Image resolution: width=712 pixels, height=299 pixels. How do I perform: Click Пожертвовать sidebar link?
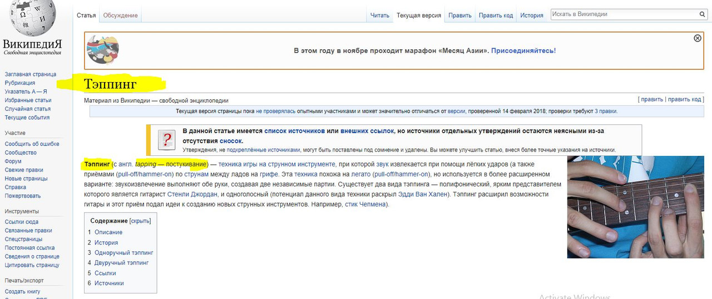pos(23,196)
